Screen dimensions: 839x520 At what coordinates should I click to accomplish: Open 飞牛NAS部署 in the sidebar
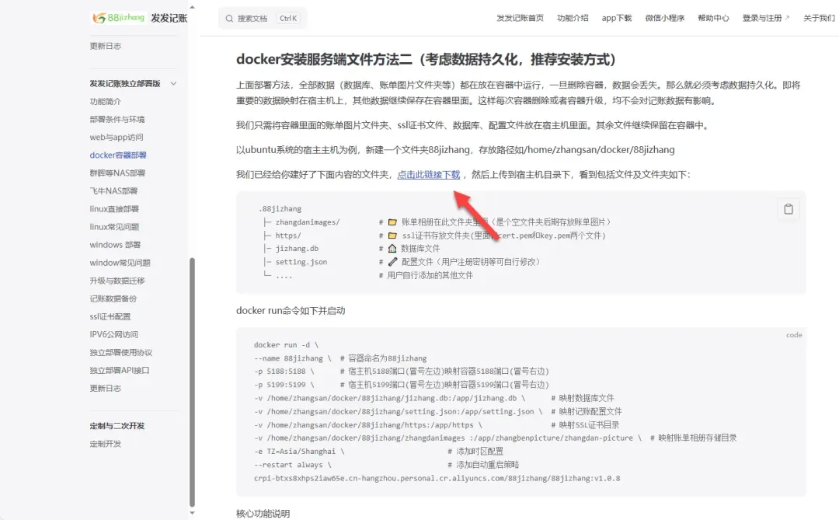point(113,191)
